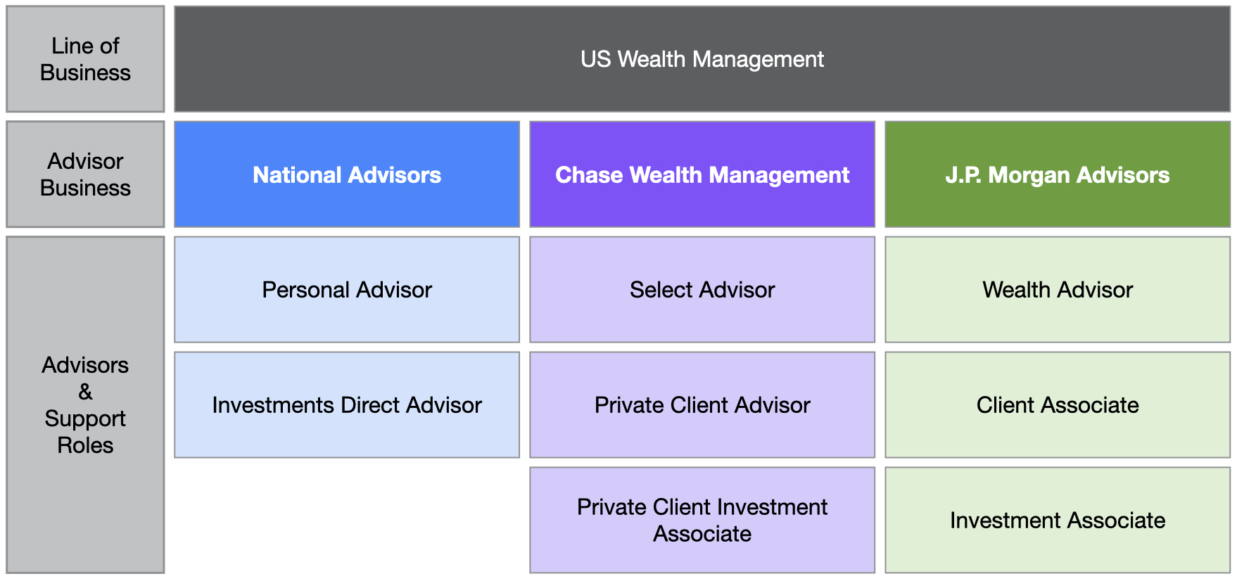
Task: Choose the Select Advisor role box
Action: 702,290
